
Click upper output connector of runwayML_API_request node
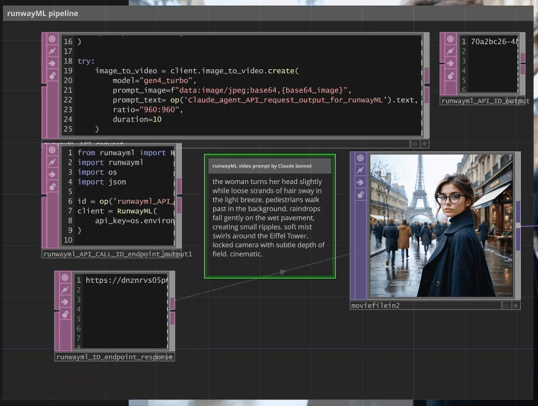427,75
